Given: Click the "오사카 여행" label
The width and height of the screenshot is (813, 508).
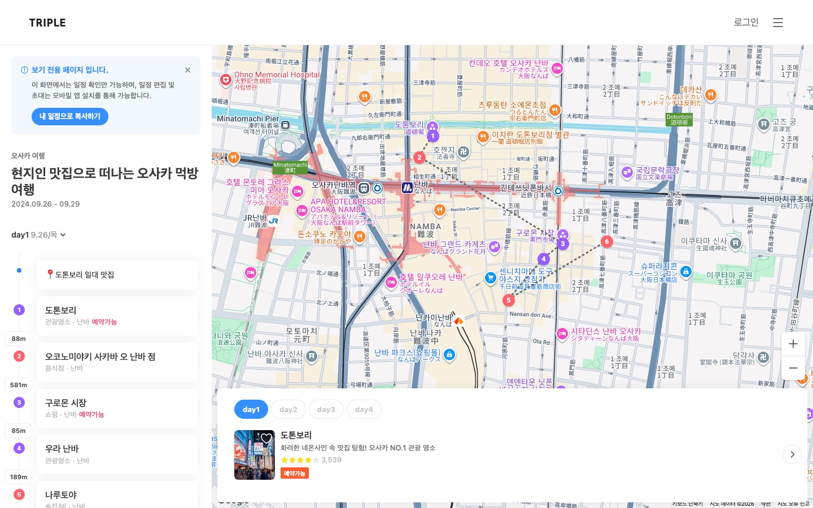Looking at the screenshot, I should [x=28, y=156].
